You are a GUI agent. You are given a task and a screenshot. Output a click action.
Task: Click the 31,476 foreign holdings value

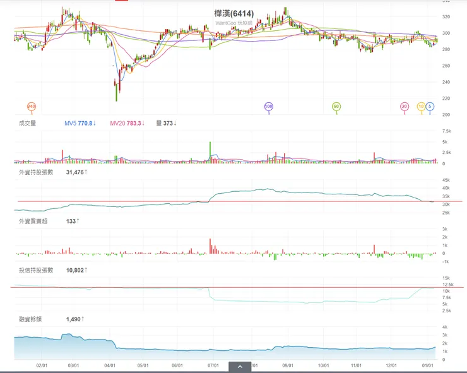coord(77,172)
